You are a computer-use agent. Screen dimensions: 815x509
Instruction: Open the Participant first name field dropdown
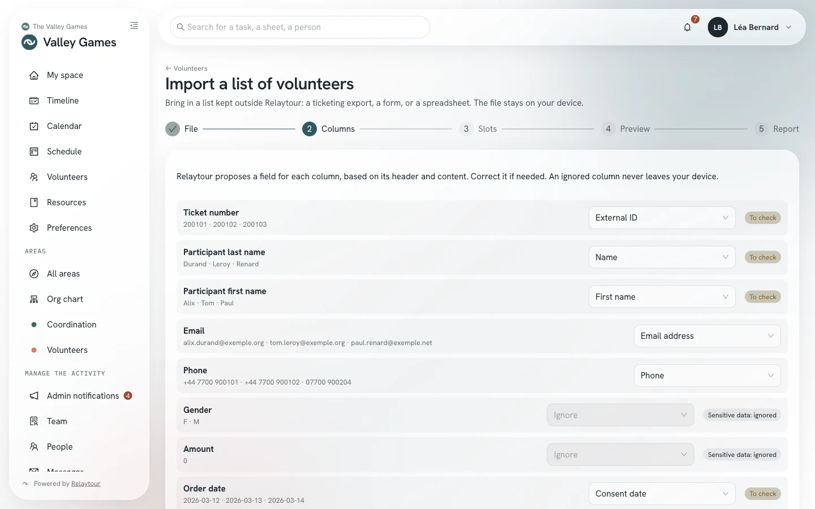click(x=662, y=297)
